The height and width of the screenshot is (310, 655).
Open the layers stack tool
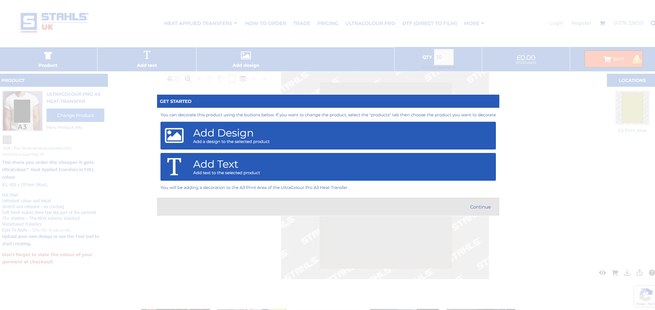[x=243, y=79]
